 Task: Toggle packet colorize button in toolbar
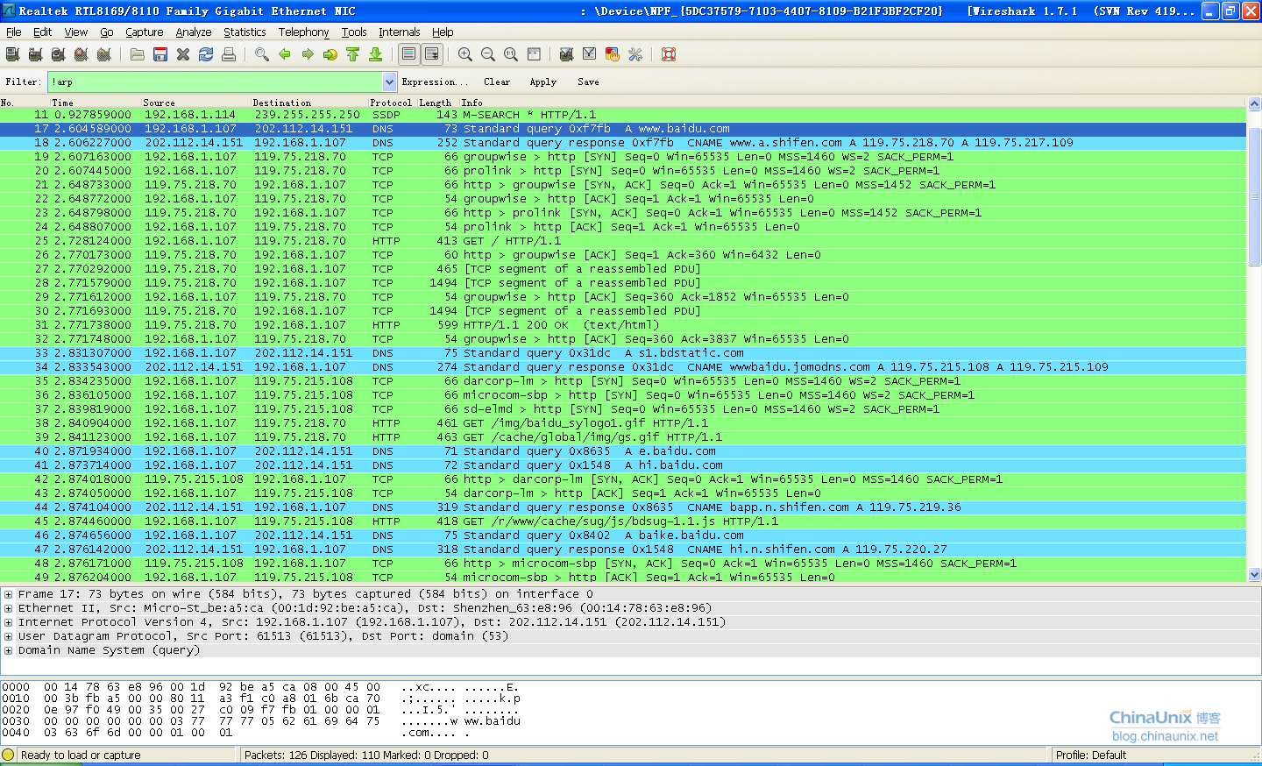click(x=408, y=54)
